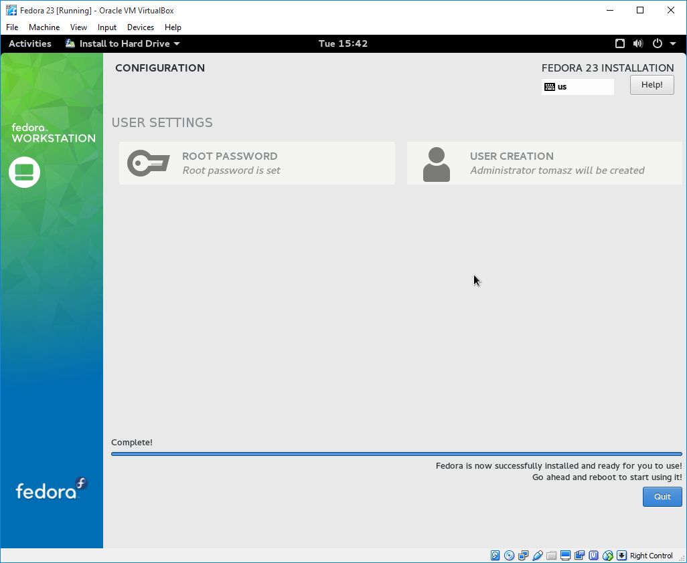The image size is (687, 563).
Task: Click the mouse integration status icon
Action: 607,556
